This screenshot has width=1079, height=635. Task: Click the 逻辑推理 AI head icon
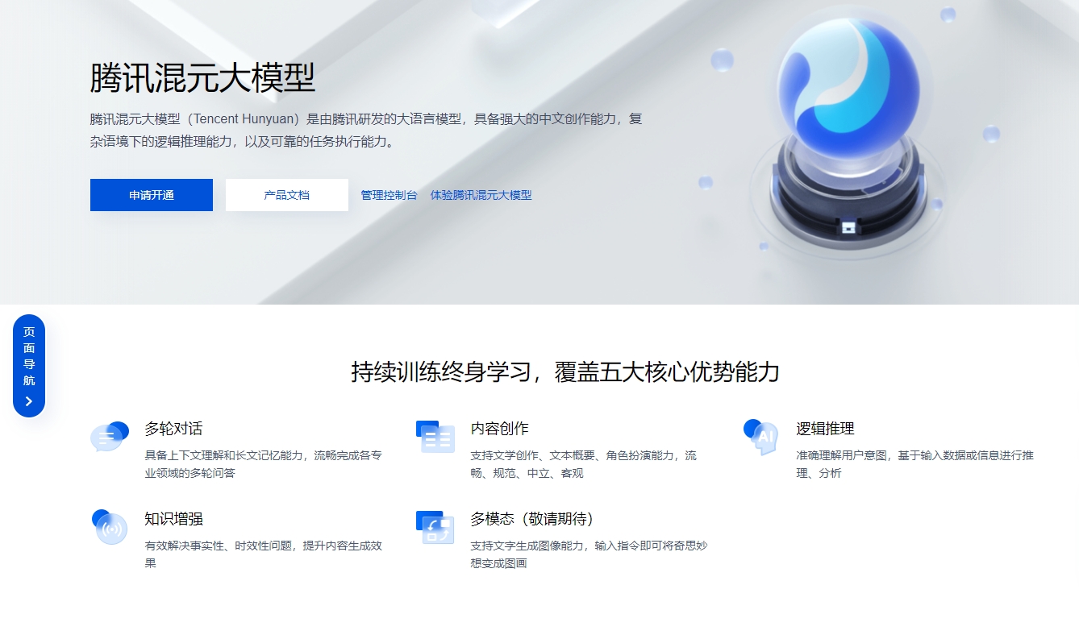click(x=760, y=437)
